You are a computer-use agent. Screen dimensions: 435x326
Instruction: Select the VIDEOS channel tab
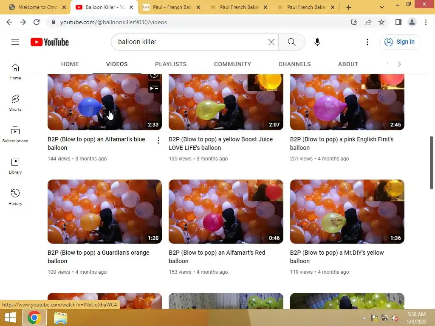117,64
